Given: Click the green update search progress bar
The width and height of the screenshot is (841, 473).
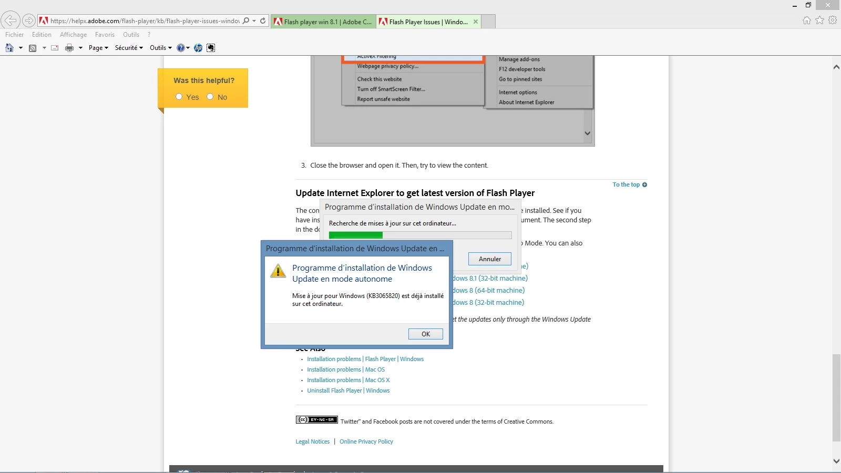Looking at the screenshot, I should (x=420, y=235).
